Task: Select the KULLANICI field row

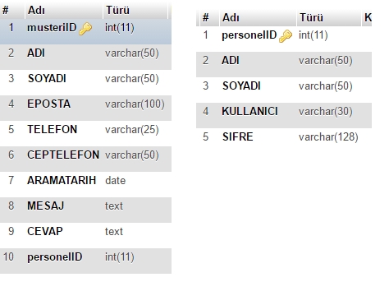Action: [x=284, y=115]
